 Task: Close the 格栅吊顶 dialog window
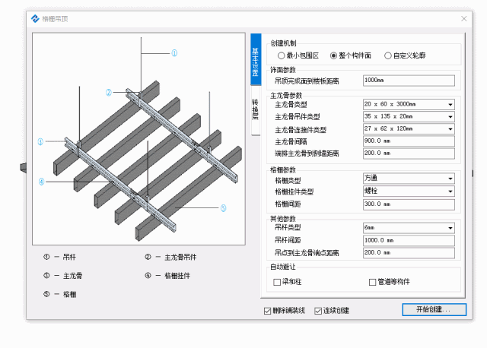463,17
